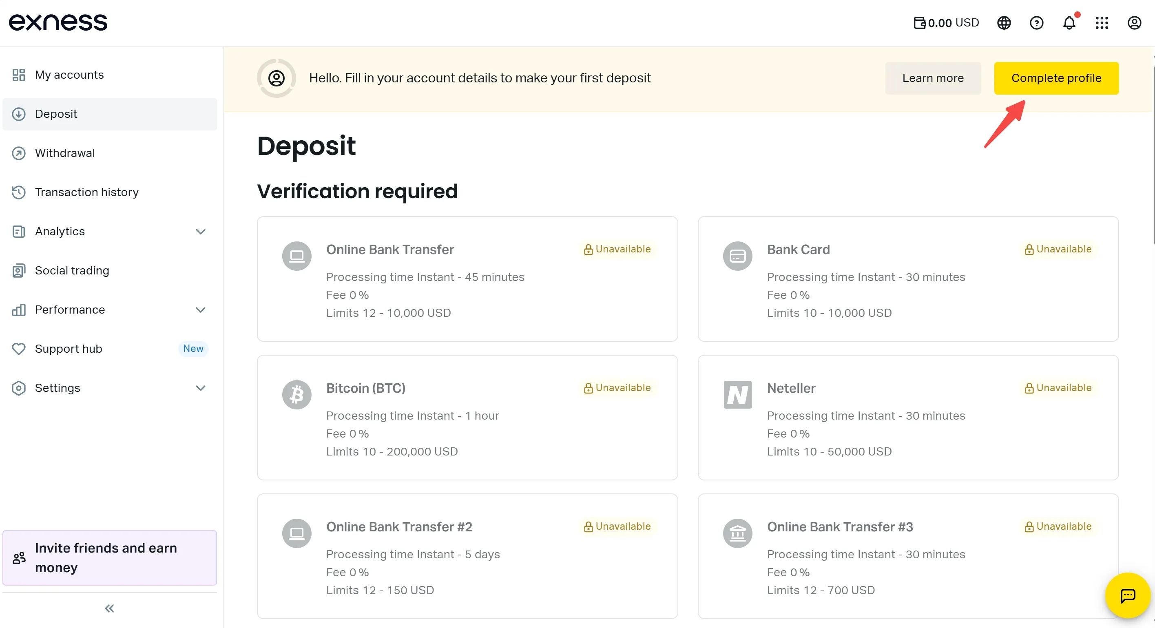
Task: Click the Performance bar chart icon
Action: coord(18,310)
